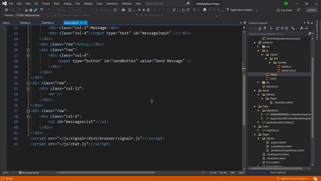Click the top search magnifier icon
Viewport: 321px width, 181px height.
coord(188,4)
